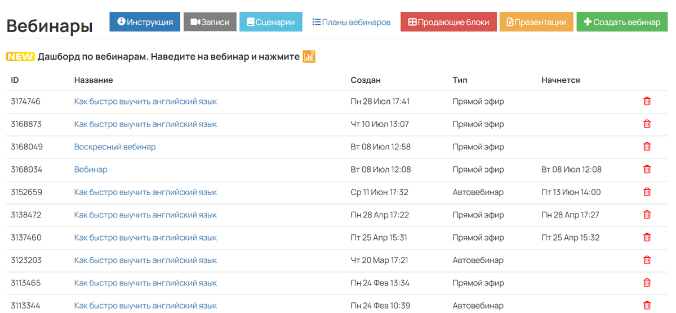Click trash icon for webinar 3152659

[647, 192]
